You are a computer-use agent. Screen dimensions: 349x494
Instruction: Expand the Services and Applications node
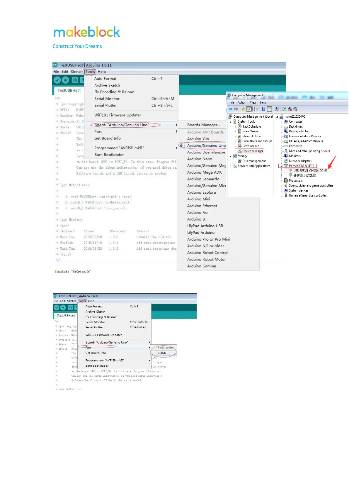tap(231, 166)
